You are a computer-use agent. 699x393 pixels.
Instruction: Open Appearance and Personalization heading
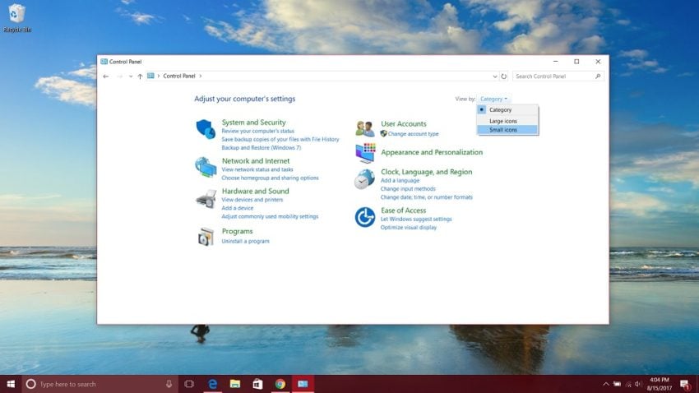[432, 152]
